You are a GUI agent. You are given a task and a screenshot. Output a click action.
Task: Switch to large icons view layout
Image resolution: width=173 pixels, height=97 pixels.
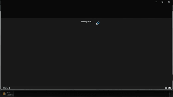(170, 88)
